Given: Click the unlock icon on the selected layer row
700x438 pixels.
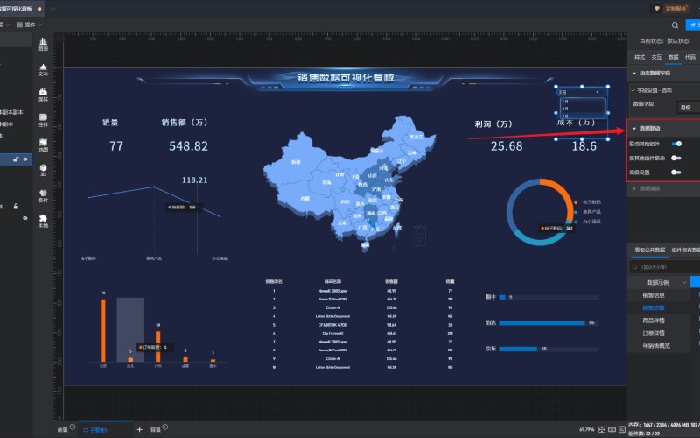Looking at the screenshot, I should click(16, 159).
